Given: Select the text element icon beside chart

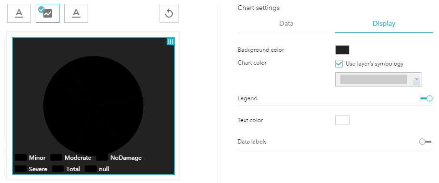Looking at the screenshot, I should coord(76,13).
